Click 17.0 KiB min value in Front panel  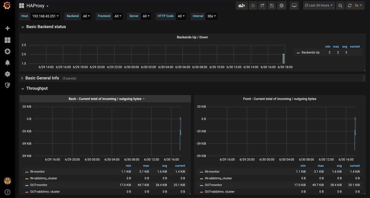click(x=300, y=185)
